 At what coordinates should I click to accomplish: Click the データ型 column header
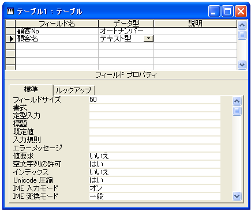click(x=126, y=24)
